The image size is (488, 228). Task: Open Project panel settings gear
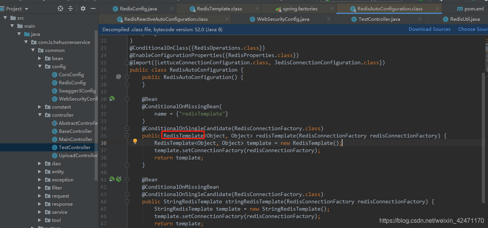point(83,8)
